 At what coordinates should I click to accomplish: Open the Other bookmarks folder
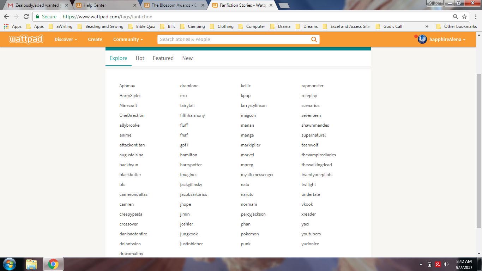pyautogui.click(x=457, y=26)
